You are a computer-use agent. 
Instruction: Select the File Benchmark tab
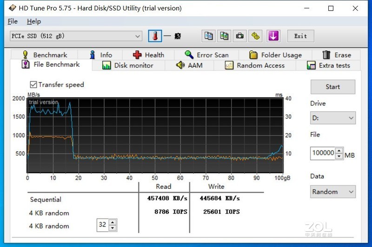pyautogui.click(x=51, y=65)
